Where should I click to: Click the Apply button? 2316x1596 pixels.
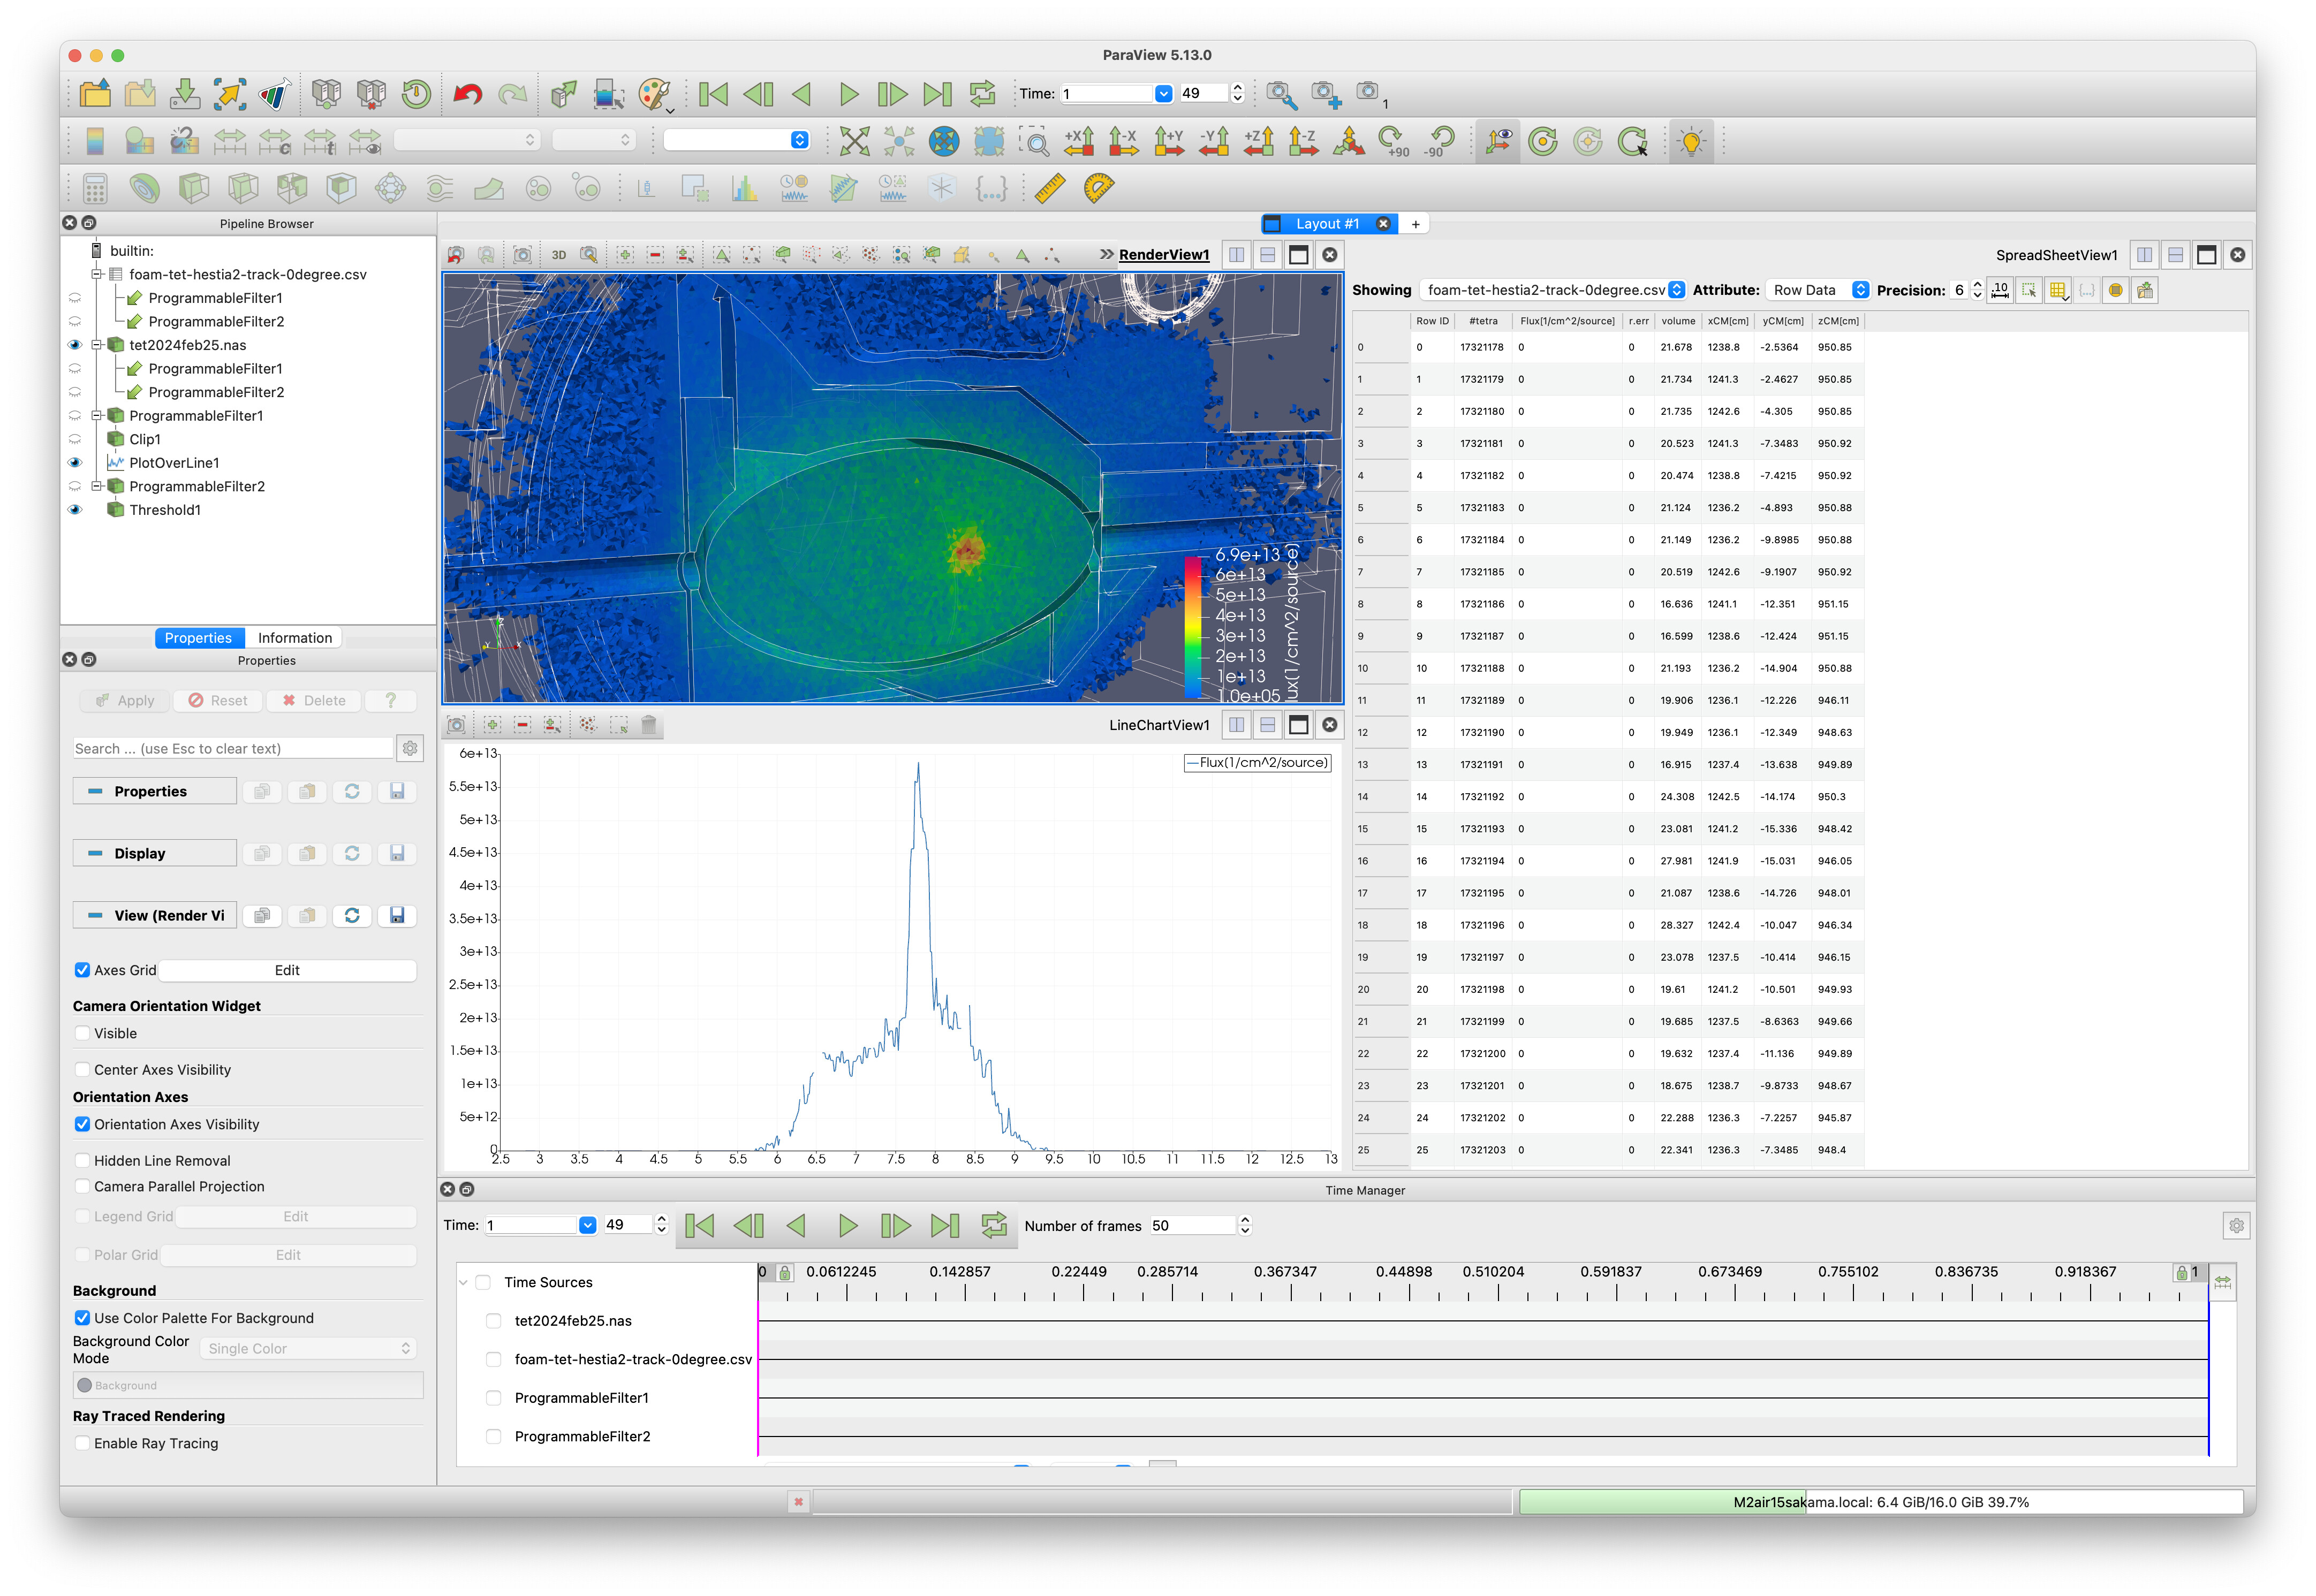[125, 701]
